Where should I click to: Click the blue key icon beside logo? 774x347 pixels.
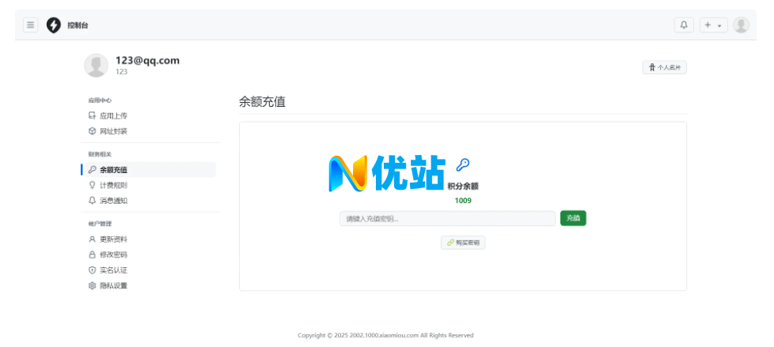pyautogui.click(x=463, y=165)
